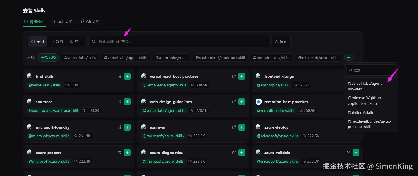This screenshot has width=418, height=176.
Task: Select the 热门 filter
Action: [x=76, y=42]
